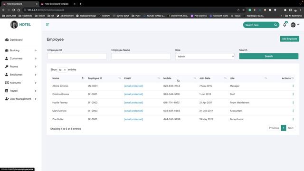This screenshot has width=304, height=171.
Task: Click pagination page 1
Action: [284, 128]
